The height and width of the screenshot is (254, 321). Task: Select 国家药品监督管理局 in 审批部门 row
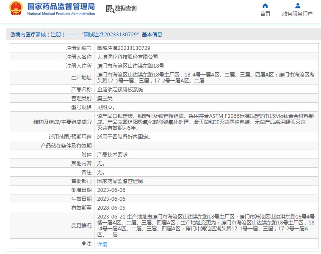pyautogui.click(x=120, y=181)
